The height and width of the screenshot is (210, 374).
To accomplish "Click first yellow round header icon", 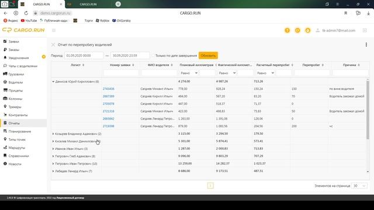I will pyautogui.click(x=287, y=30).
